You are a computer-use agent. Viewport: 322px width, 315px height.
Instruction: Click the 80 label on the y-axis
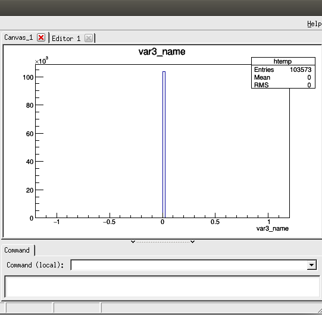coord(30,105)
